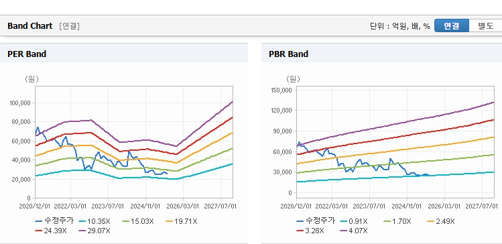The height and width of the screenshot is (244, 502).
Task: Click the 20,000 y-axis label in PER chart
Action: 21,180
